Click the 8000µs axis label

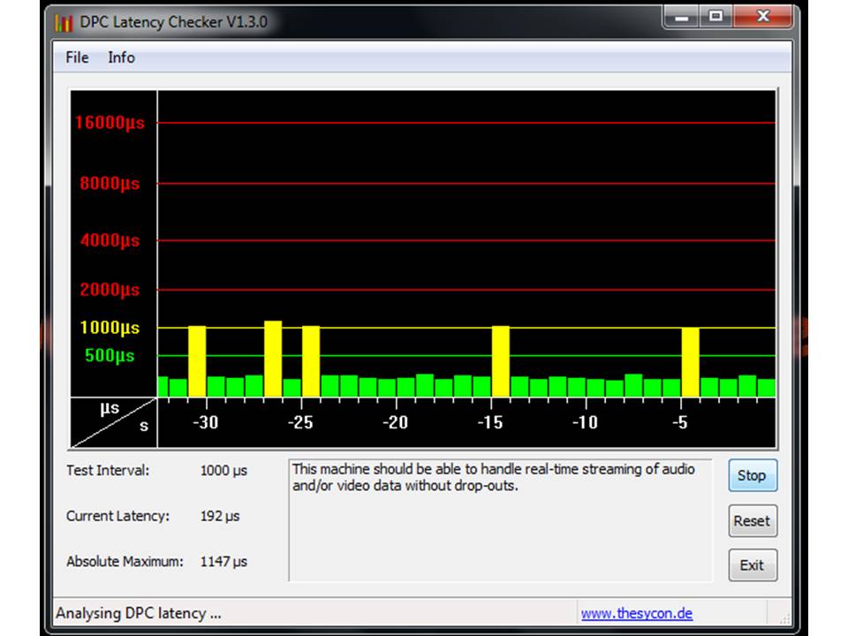click(110, 184)
